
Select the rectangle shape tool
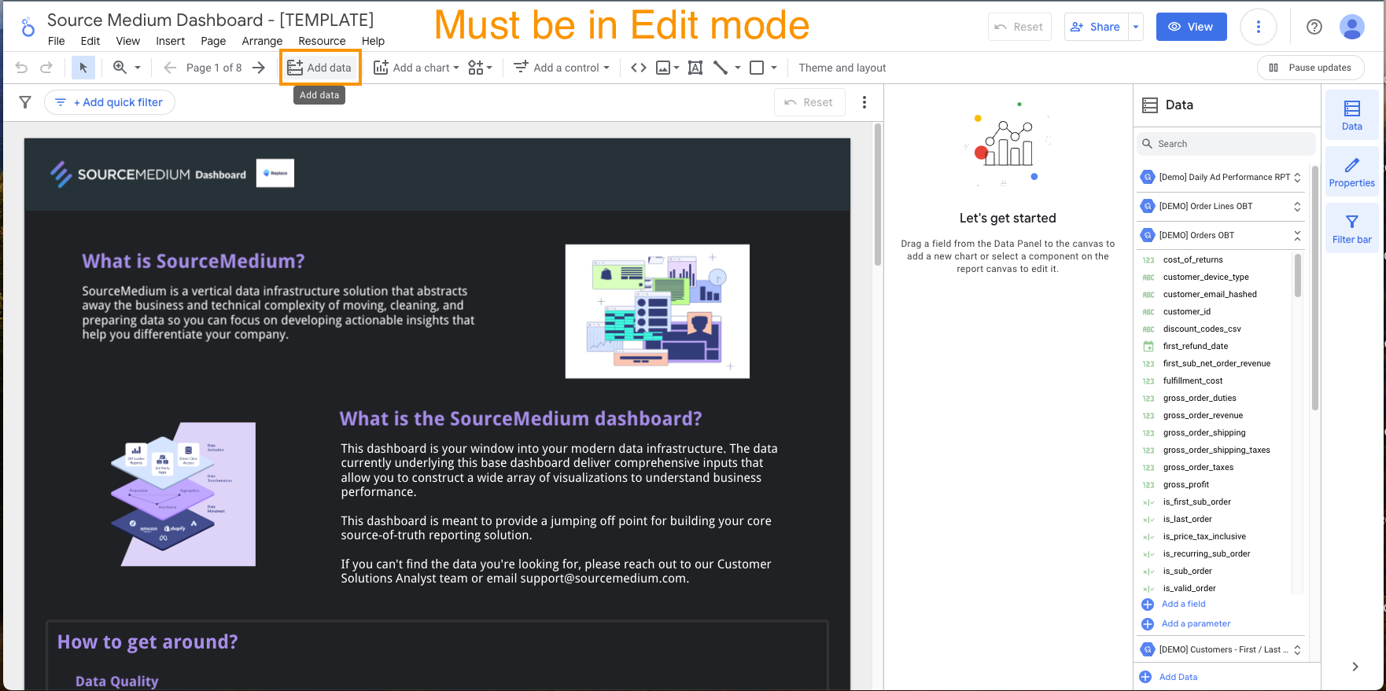757,68
